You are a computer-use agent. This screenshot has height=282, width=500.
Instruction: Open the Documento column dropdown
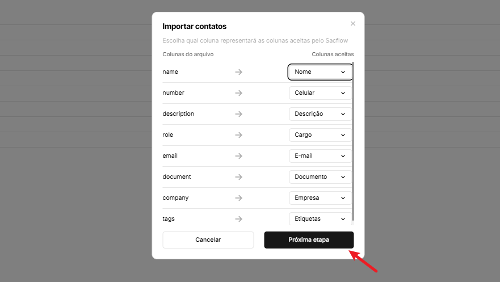tap(320, 176)
